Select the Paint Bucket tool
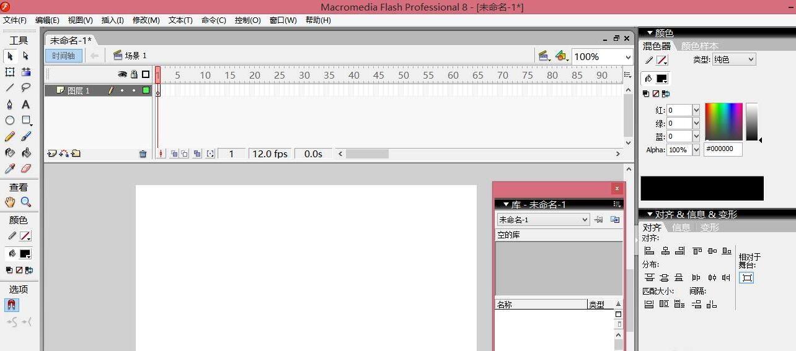The width and height of the screenshot is (796, 351). pyautogui.click(x=26, y=152)
